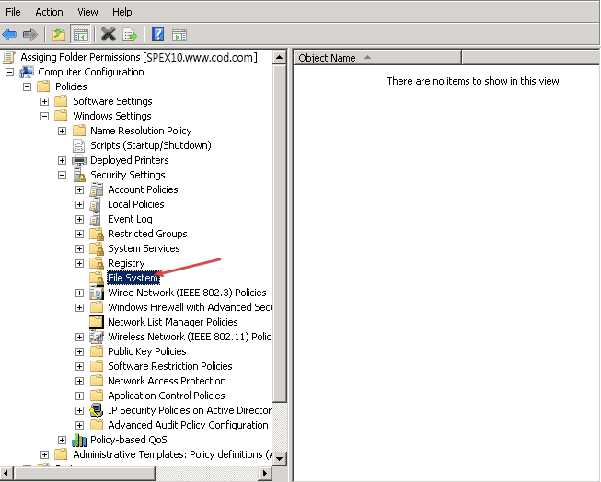Open the Action menu
This screenshot has width=601, height=482.
(x=49, y=12)
